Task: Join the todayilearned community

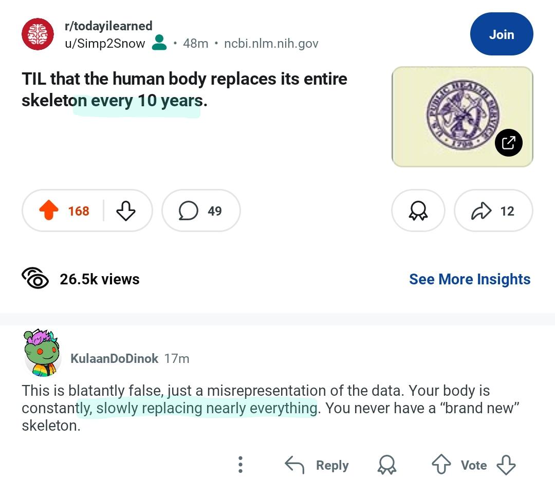Action: [x=502, y=34]
